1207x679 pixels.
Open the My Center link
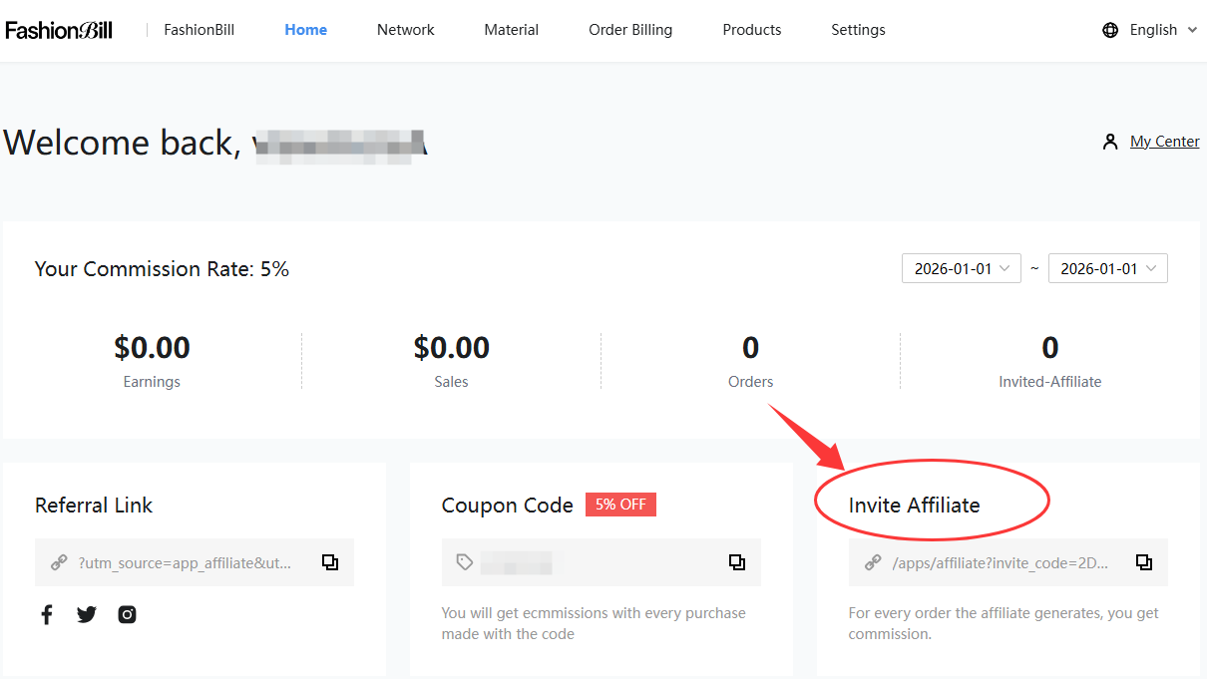1164,142
